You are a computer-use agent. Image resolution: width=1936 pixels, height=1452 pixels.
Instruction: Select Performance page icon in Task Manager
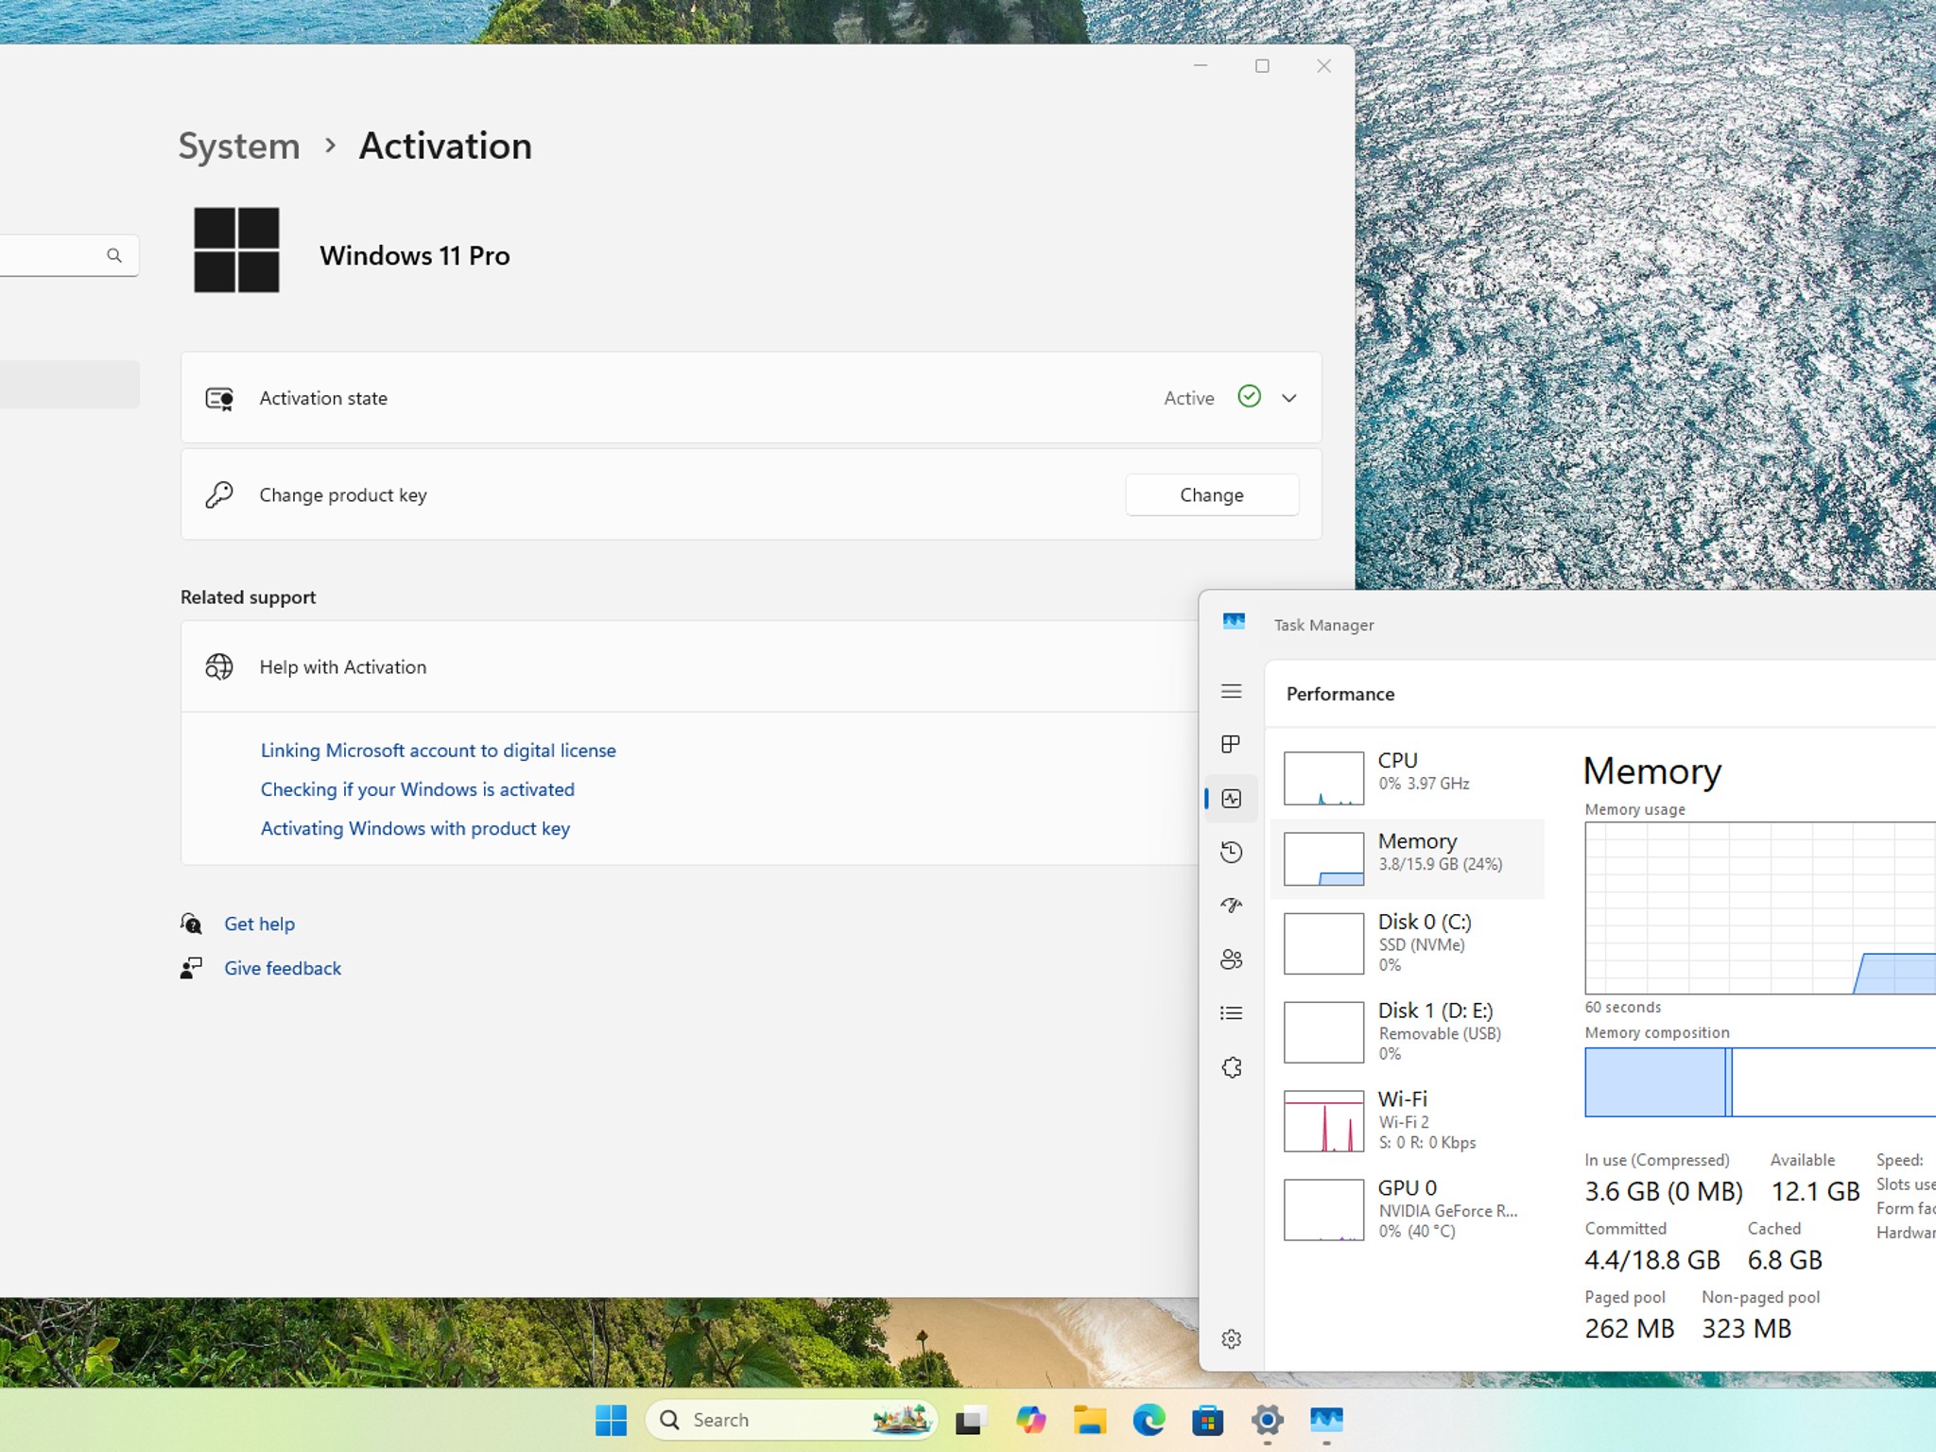pyautogui.click(x=1231, y=799)
